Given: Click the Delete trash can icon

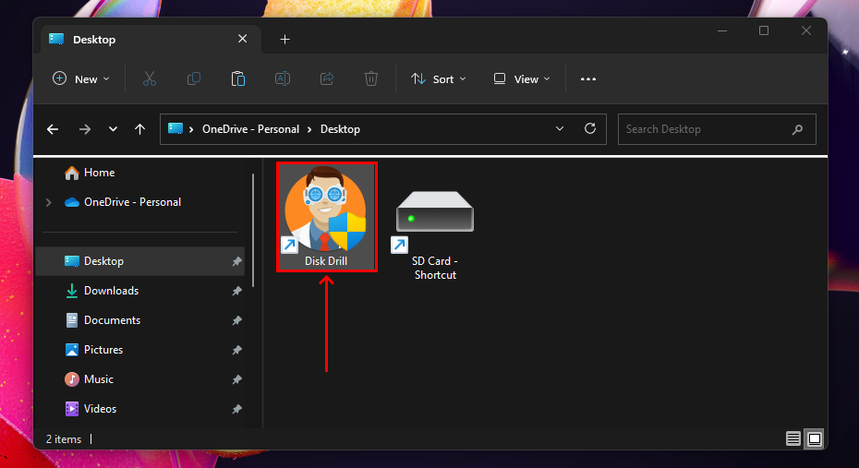Looking at the screenshot, I should point(371,78).
